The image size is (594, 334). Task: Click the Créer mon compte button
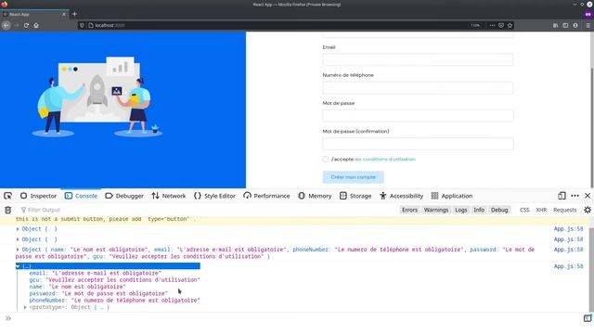353,177
